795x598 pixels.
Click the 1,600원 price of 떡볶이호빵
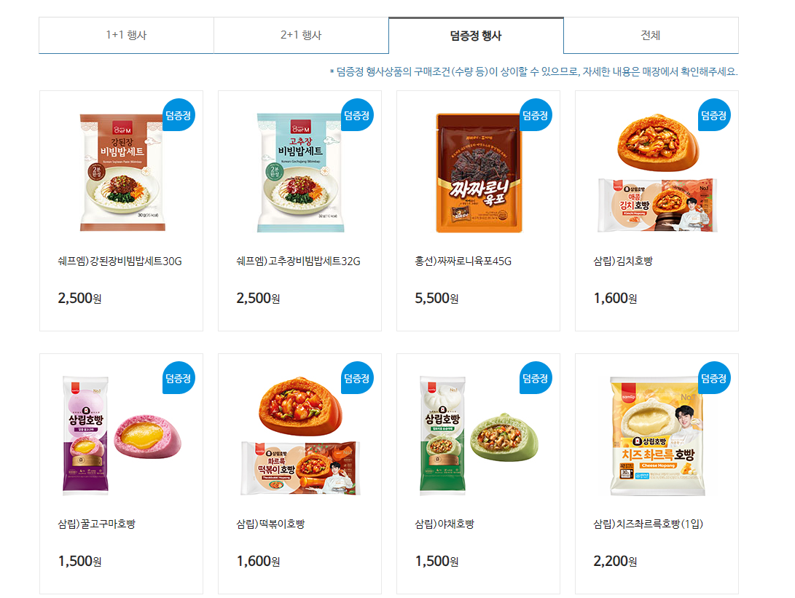coord(258,561)
